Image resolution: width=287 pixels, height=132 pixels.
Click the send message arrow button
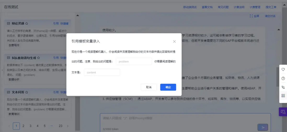[x=263, y=127]
